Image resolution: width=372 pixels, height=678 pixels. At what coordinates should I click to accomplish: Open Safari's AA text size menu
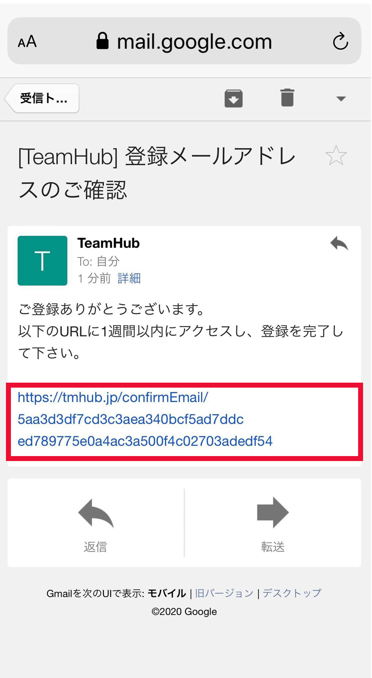point(27,42)
